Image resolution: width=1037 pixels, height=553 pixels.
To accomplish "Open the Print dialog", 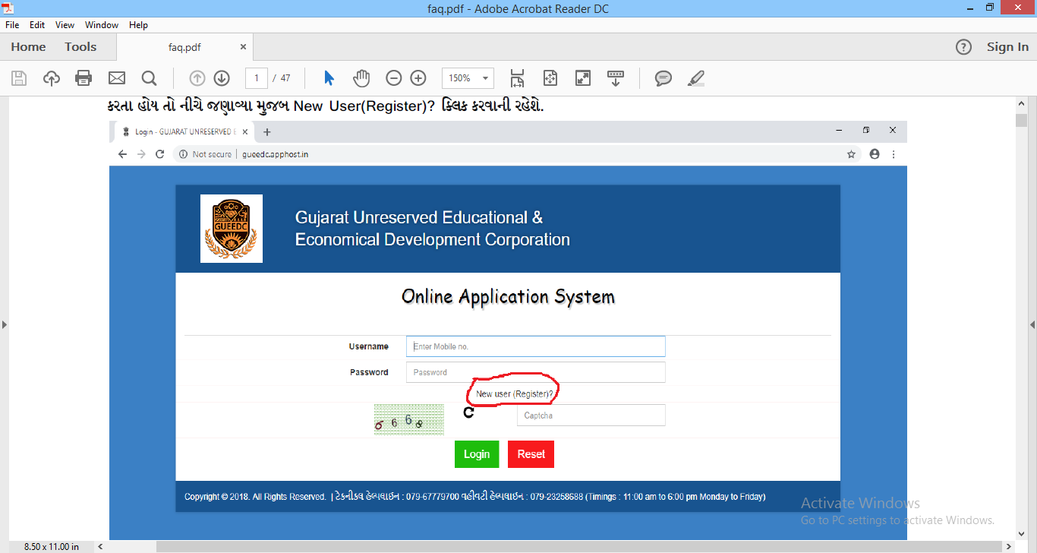I will tap(84, 77).
